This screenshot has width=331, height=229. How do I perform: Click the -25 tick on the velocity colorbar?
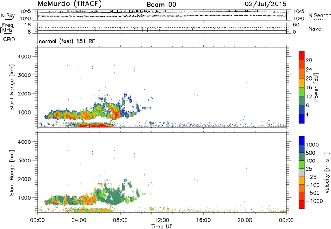tap(311, 177)
